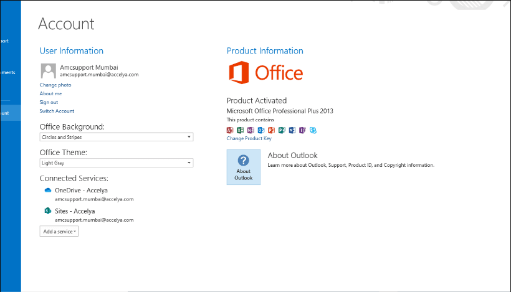The image size is (511, 292).
Task: Click the OneNote product icon
Action: pyautogui.click(x=251, y=130)
